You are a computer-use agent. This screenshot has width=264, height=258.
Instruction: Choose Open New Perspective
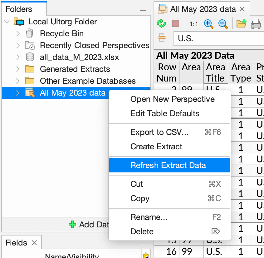click(172, 99)
